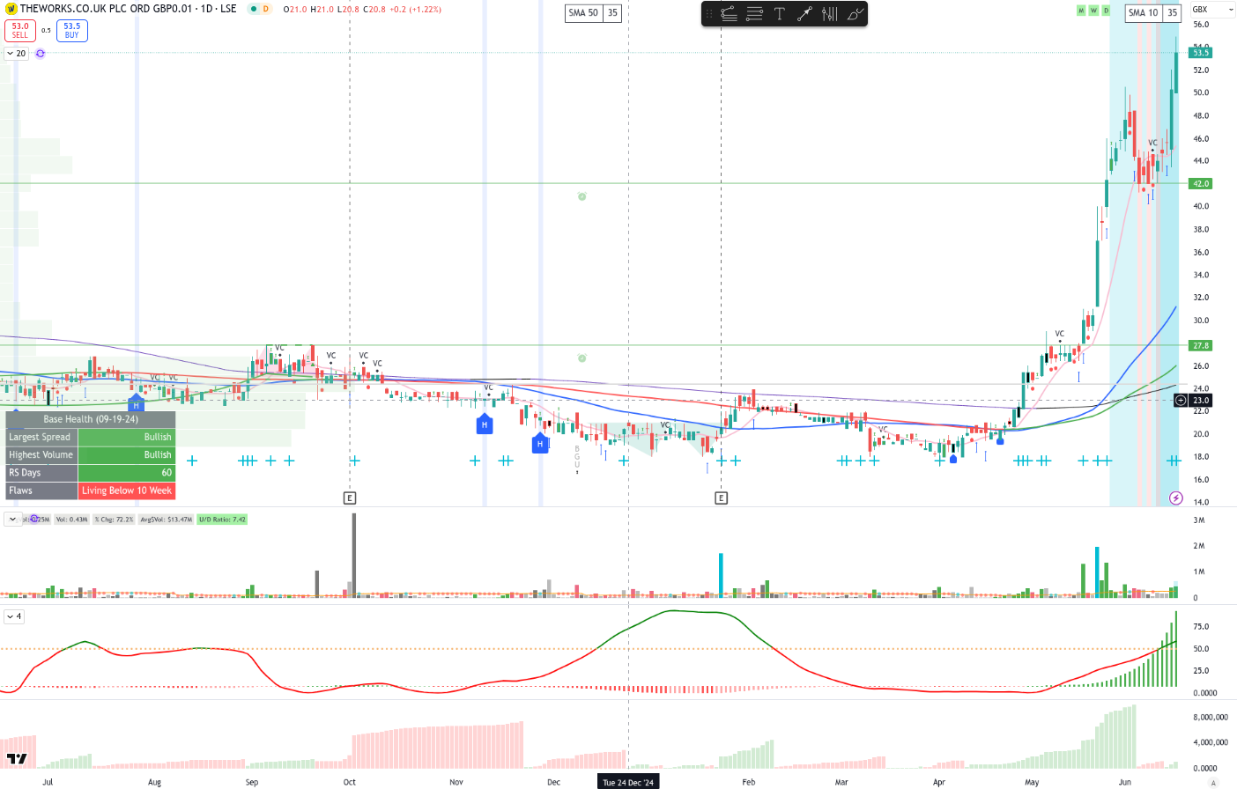Click the Tue 24 Dec '24 date label on time axis
Image resolution: width=1237 pixels, height=789 pixels.
click(x=628, y=782)
